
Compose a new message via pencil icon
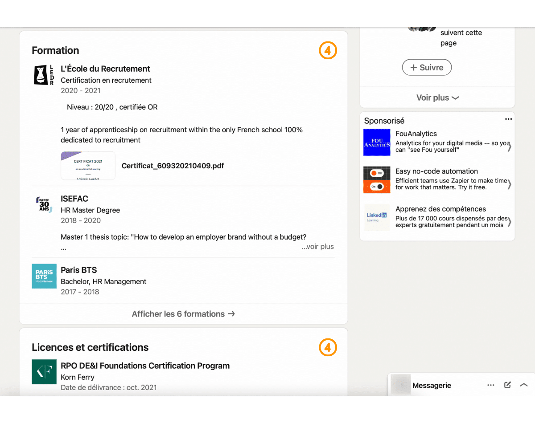click(507, 385)
